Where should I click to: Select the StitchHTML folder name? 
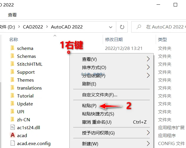(30, 64)
